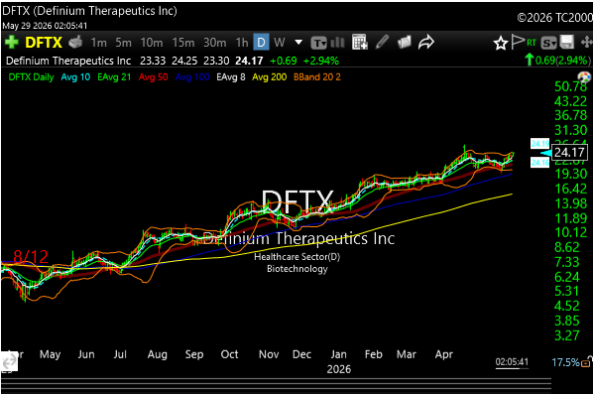Click the Oct label on time axis
The image size is (593, 394).
click(x=229, y=354)
